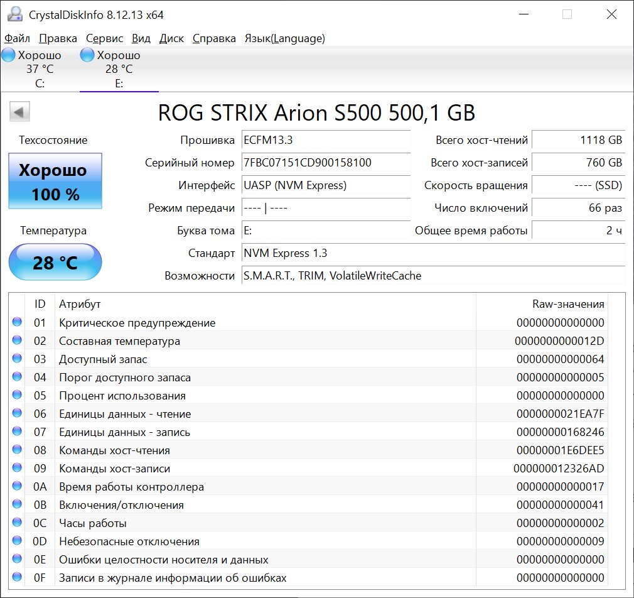Click blue status dot for attribute 05

(17, 395)
